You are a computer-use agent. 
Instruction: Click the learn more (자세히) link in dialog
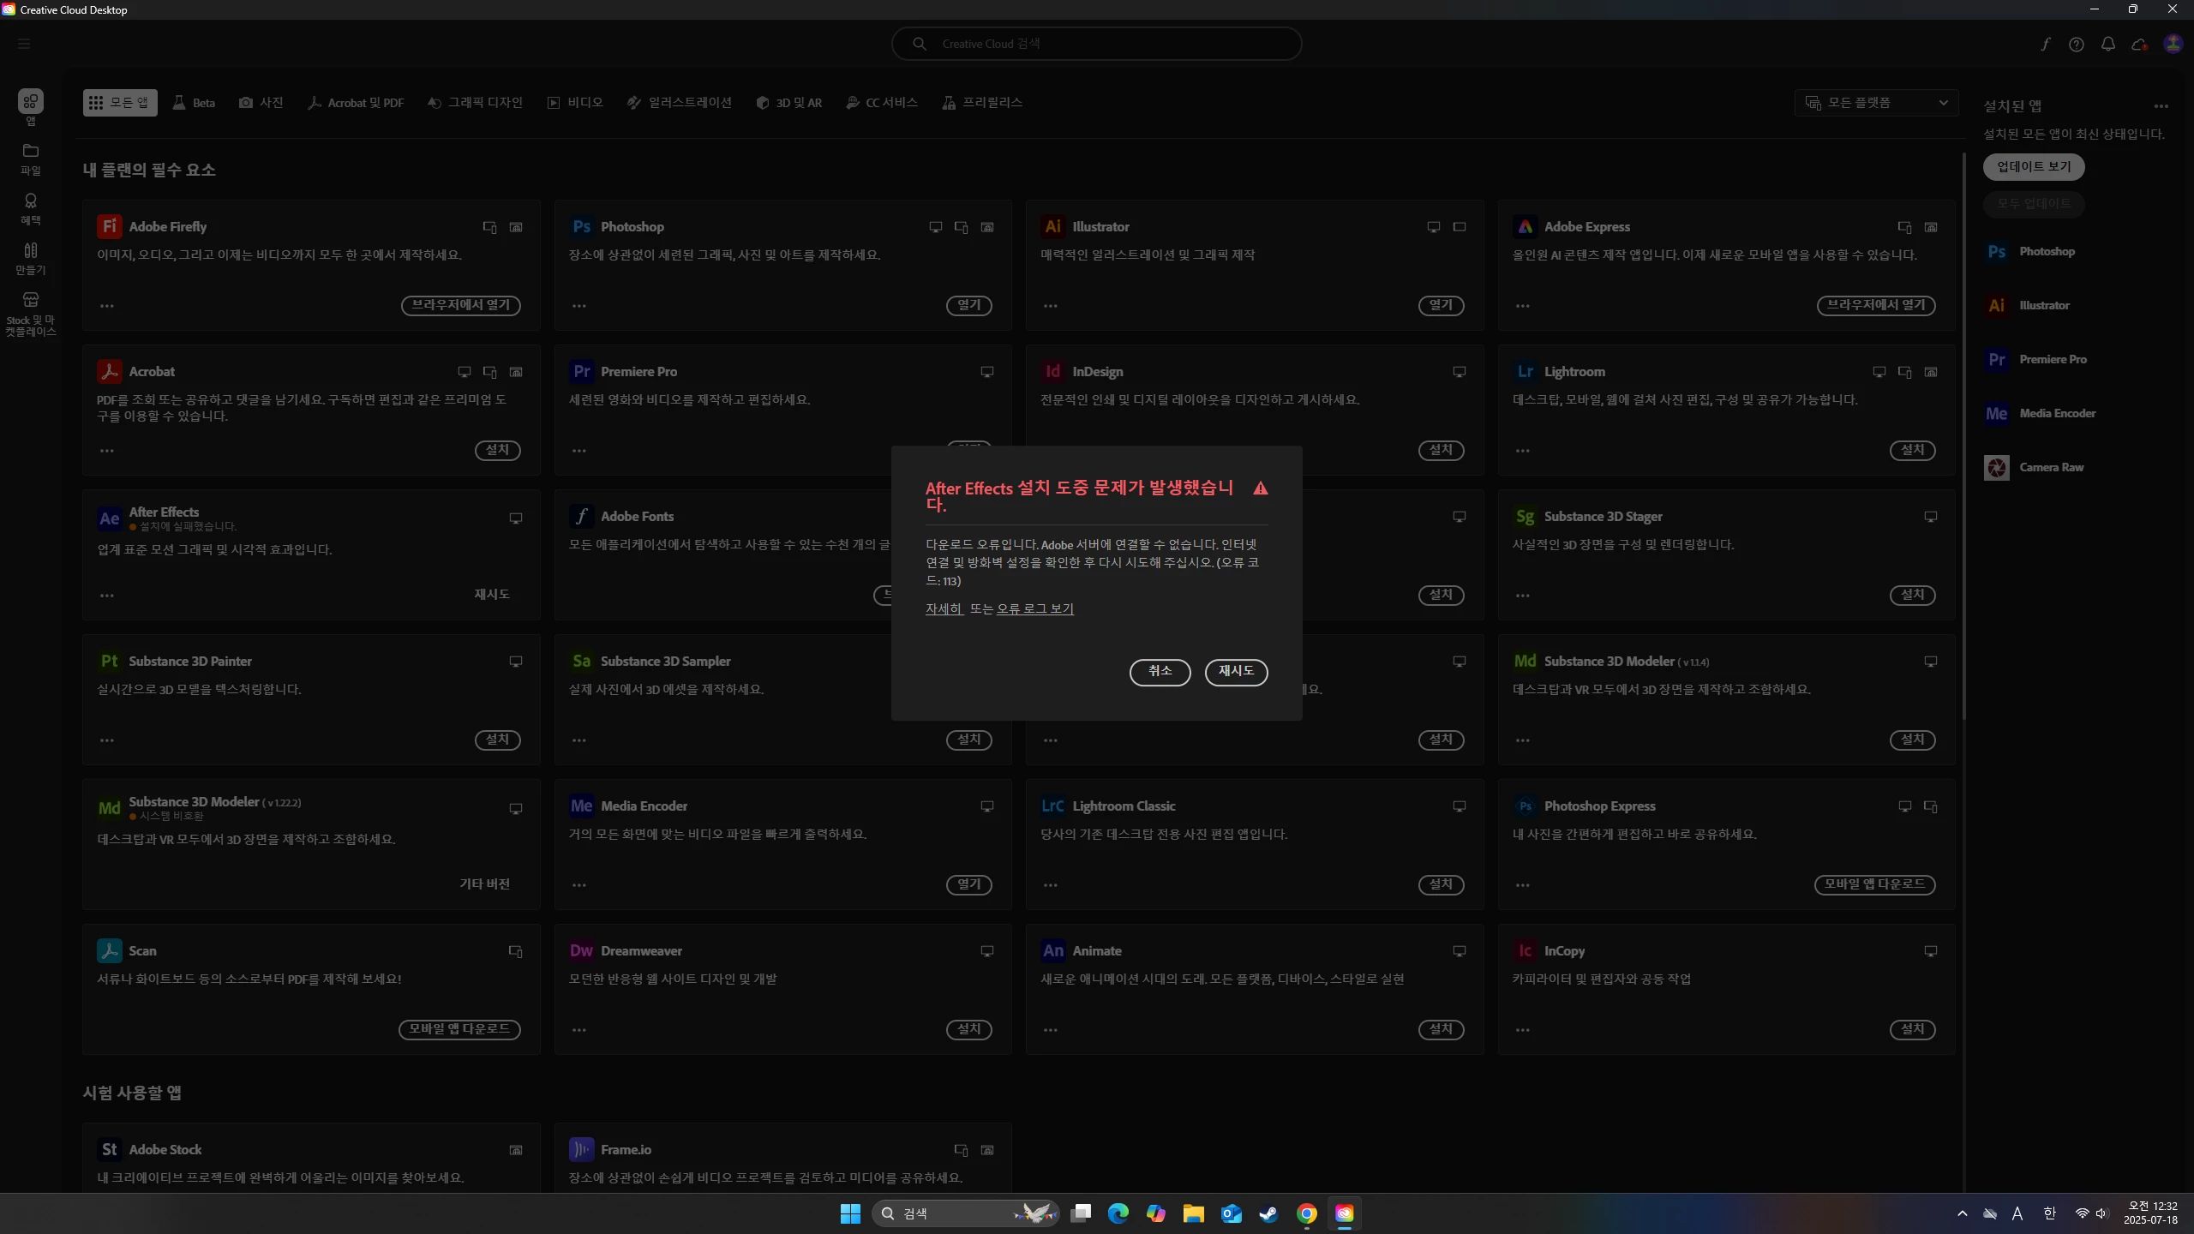pos(944,608)
